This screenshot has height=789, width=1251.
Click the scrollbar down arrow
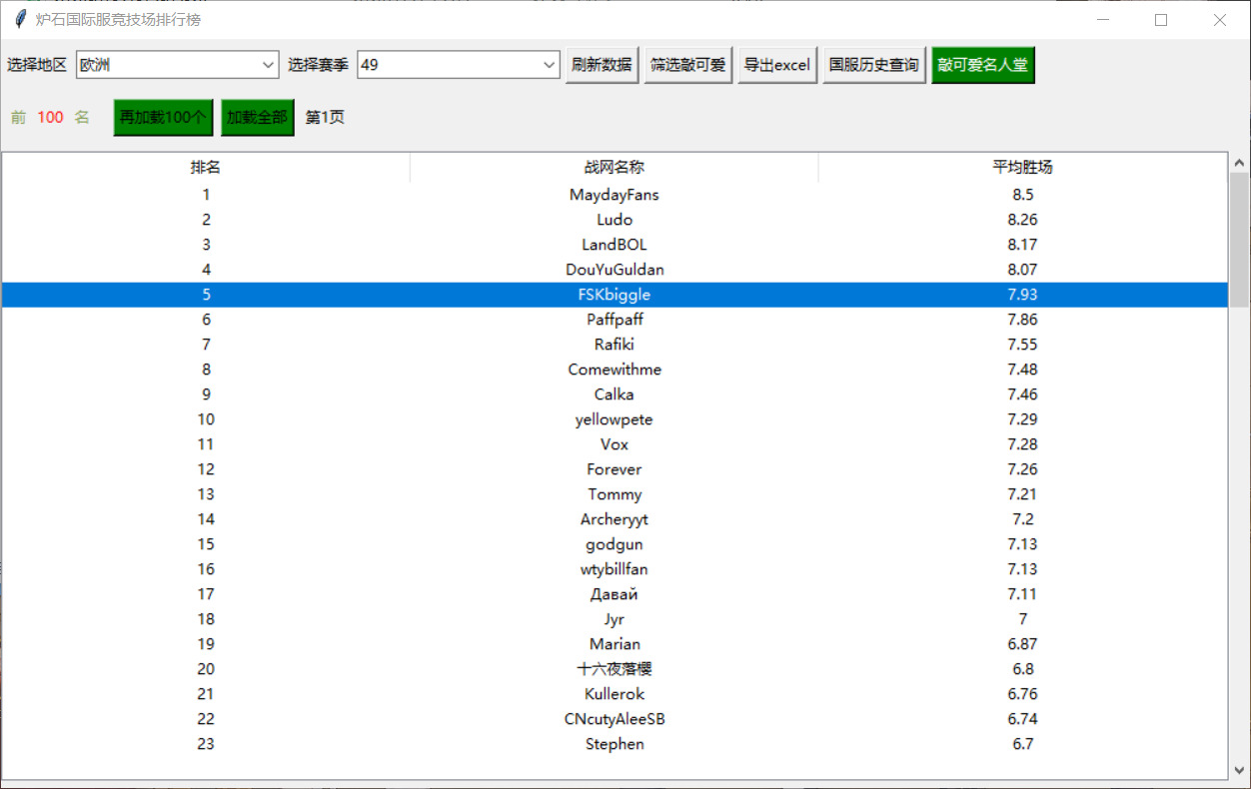click(1239, 770)
